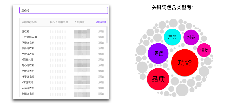232x104 pixels.
Task: Select the 名媛连衣裙 row label
Action: pyautogui.click(x=28, y=71)
